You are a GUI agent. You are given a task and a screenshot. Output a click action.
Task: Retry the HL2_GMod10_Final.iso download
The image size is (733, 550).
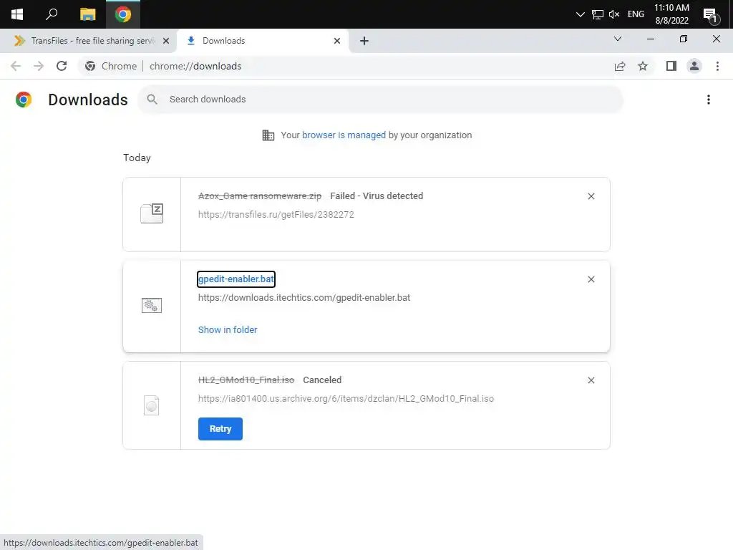click(220, 429)
